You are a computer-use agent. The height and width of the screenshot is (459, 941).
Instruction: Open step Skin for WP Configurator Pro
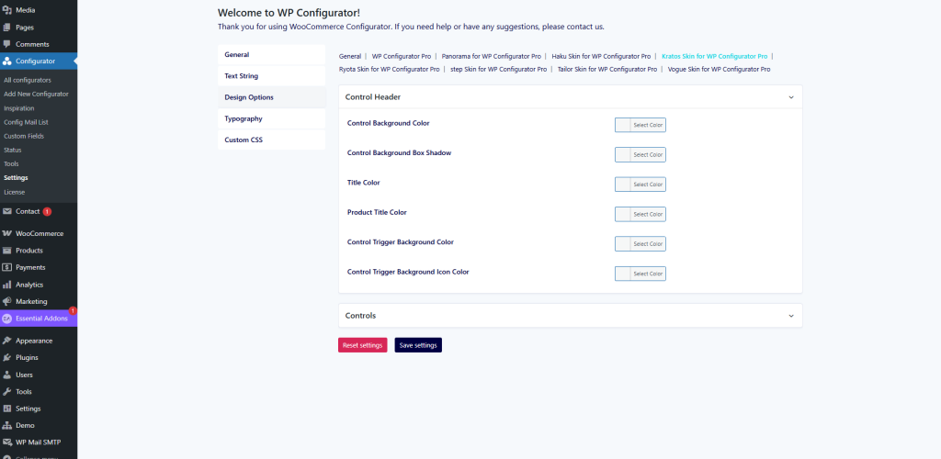click(x=498, y=70)
